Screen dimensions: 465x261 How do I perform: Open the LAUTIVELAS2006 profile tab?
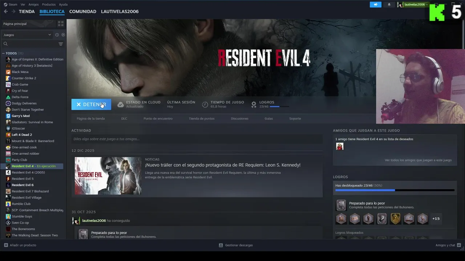coord(120,12)
